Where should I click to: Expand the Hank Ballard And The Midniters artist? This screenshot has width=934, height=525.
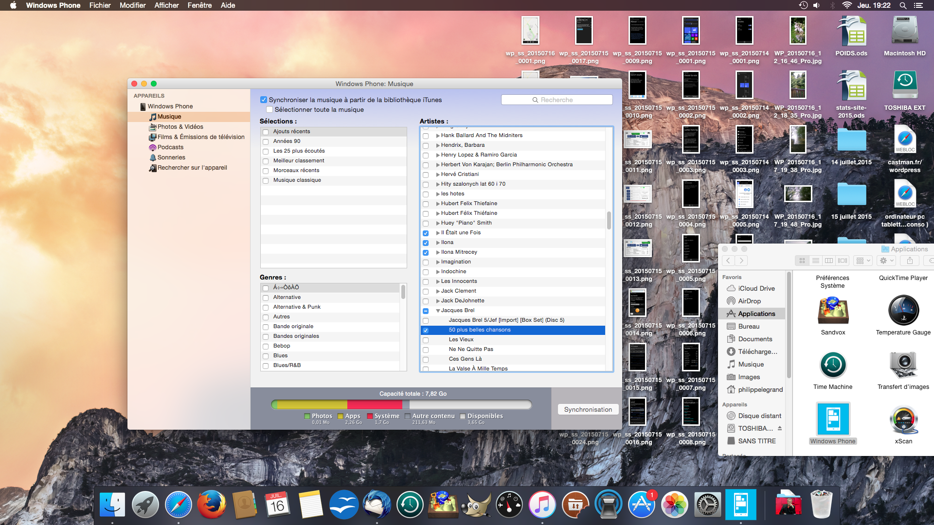point(436,135)
